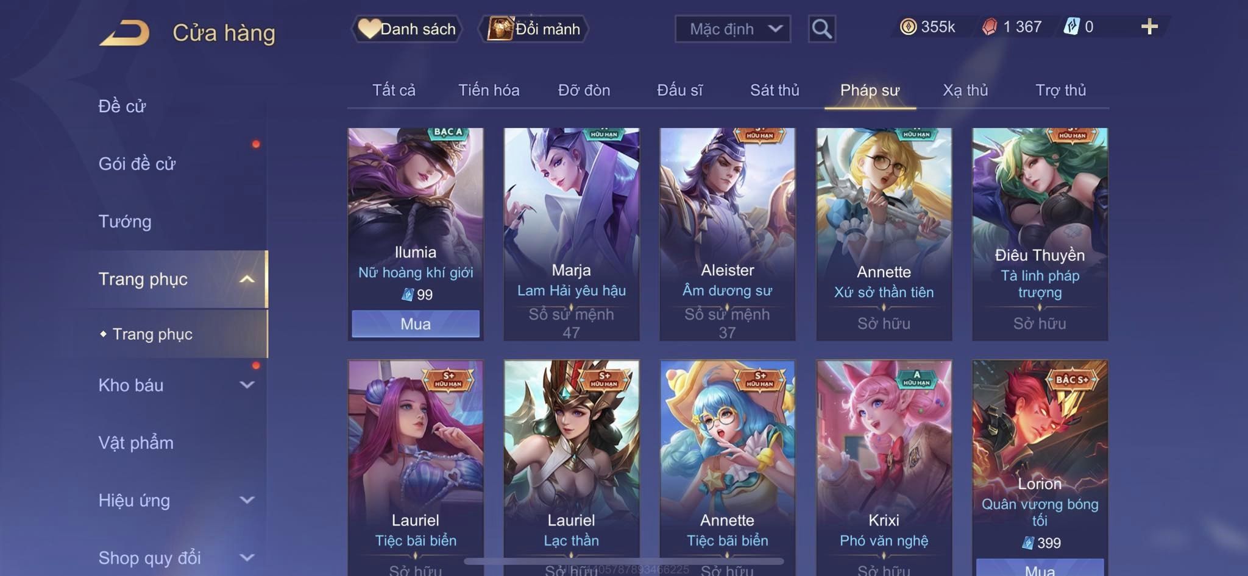The image size is (1248, 576).
Task: Collapse the Trang phục sidebar section
Action: (x=247, y=279)
